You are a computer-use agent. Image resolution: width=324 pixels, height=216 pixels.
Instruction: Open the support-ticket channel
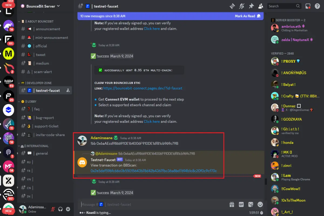click(x=45, y=126)
